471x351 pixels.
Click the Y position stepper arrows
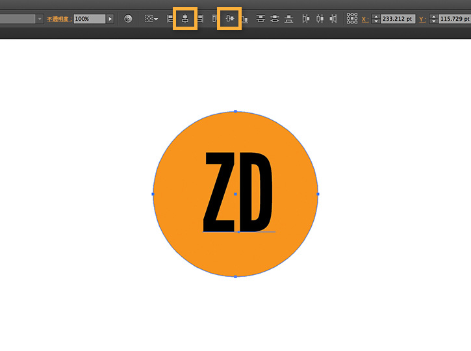click(433, 19)
